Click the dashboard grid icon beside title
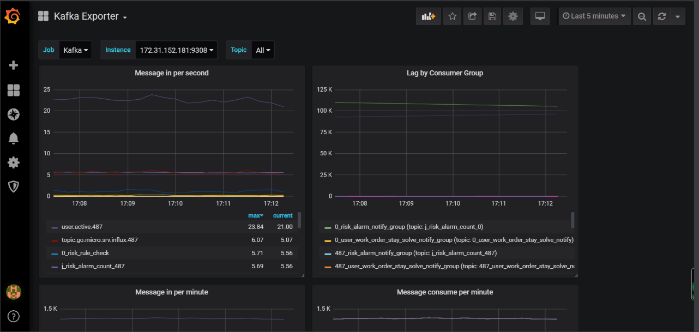Image resolution: width=699 pixels, height=332 pixels. pyautogui.click(x=43, y=16)
